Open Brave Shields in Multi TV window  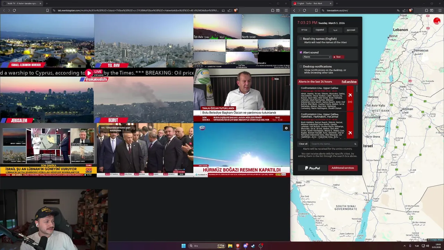click(236, 10)
